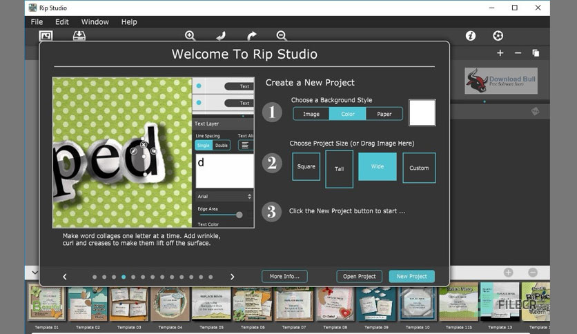
Task: Select the Template 01 thumbnail
Action: pyautogui.click(x=47, y=302)
